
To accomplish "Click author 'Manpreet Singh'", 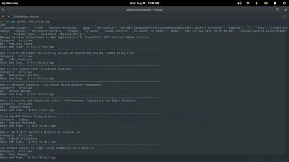I will pyautogui.click(x=21, y=44).
